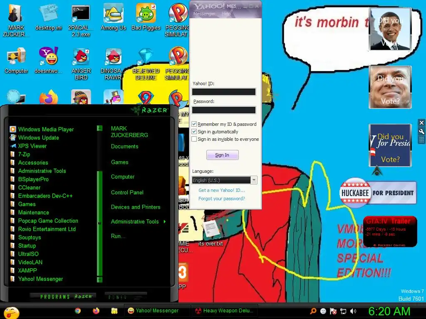Enable Sign in as invisible to everyone
426x319 pixels.
194,139
